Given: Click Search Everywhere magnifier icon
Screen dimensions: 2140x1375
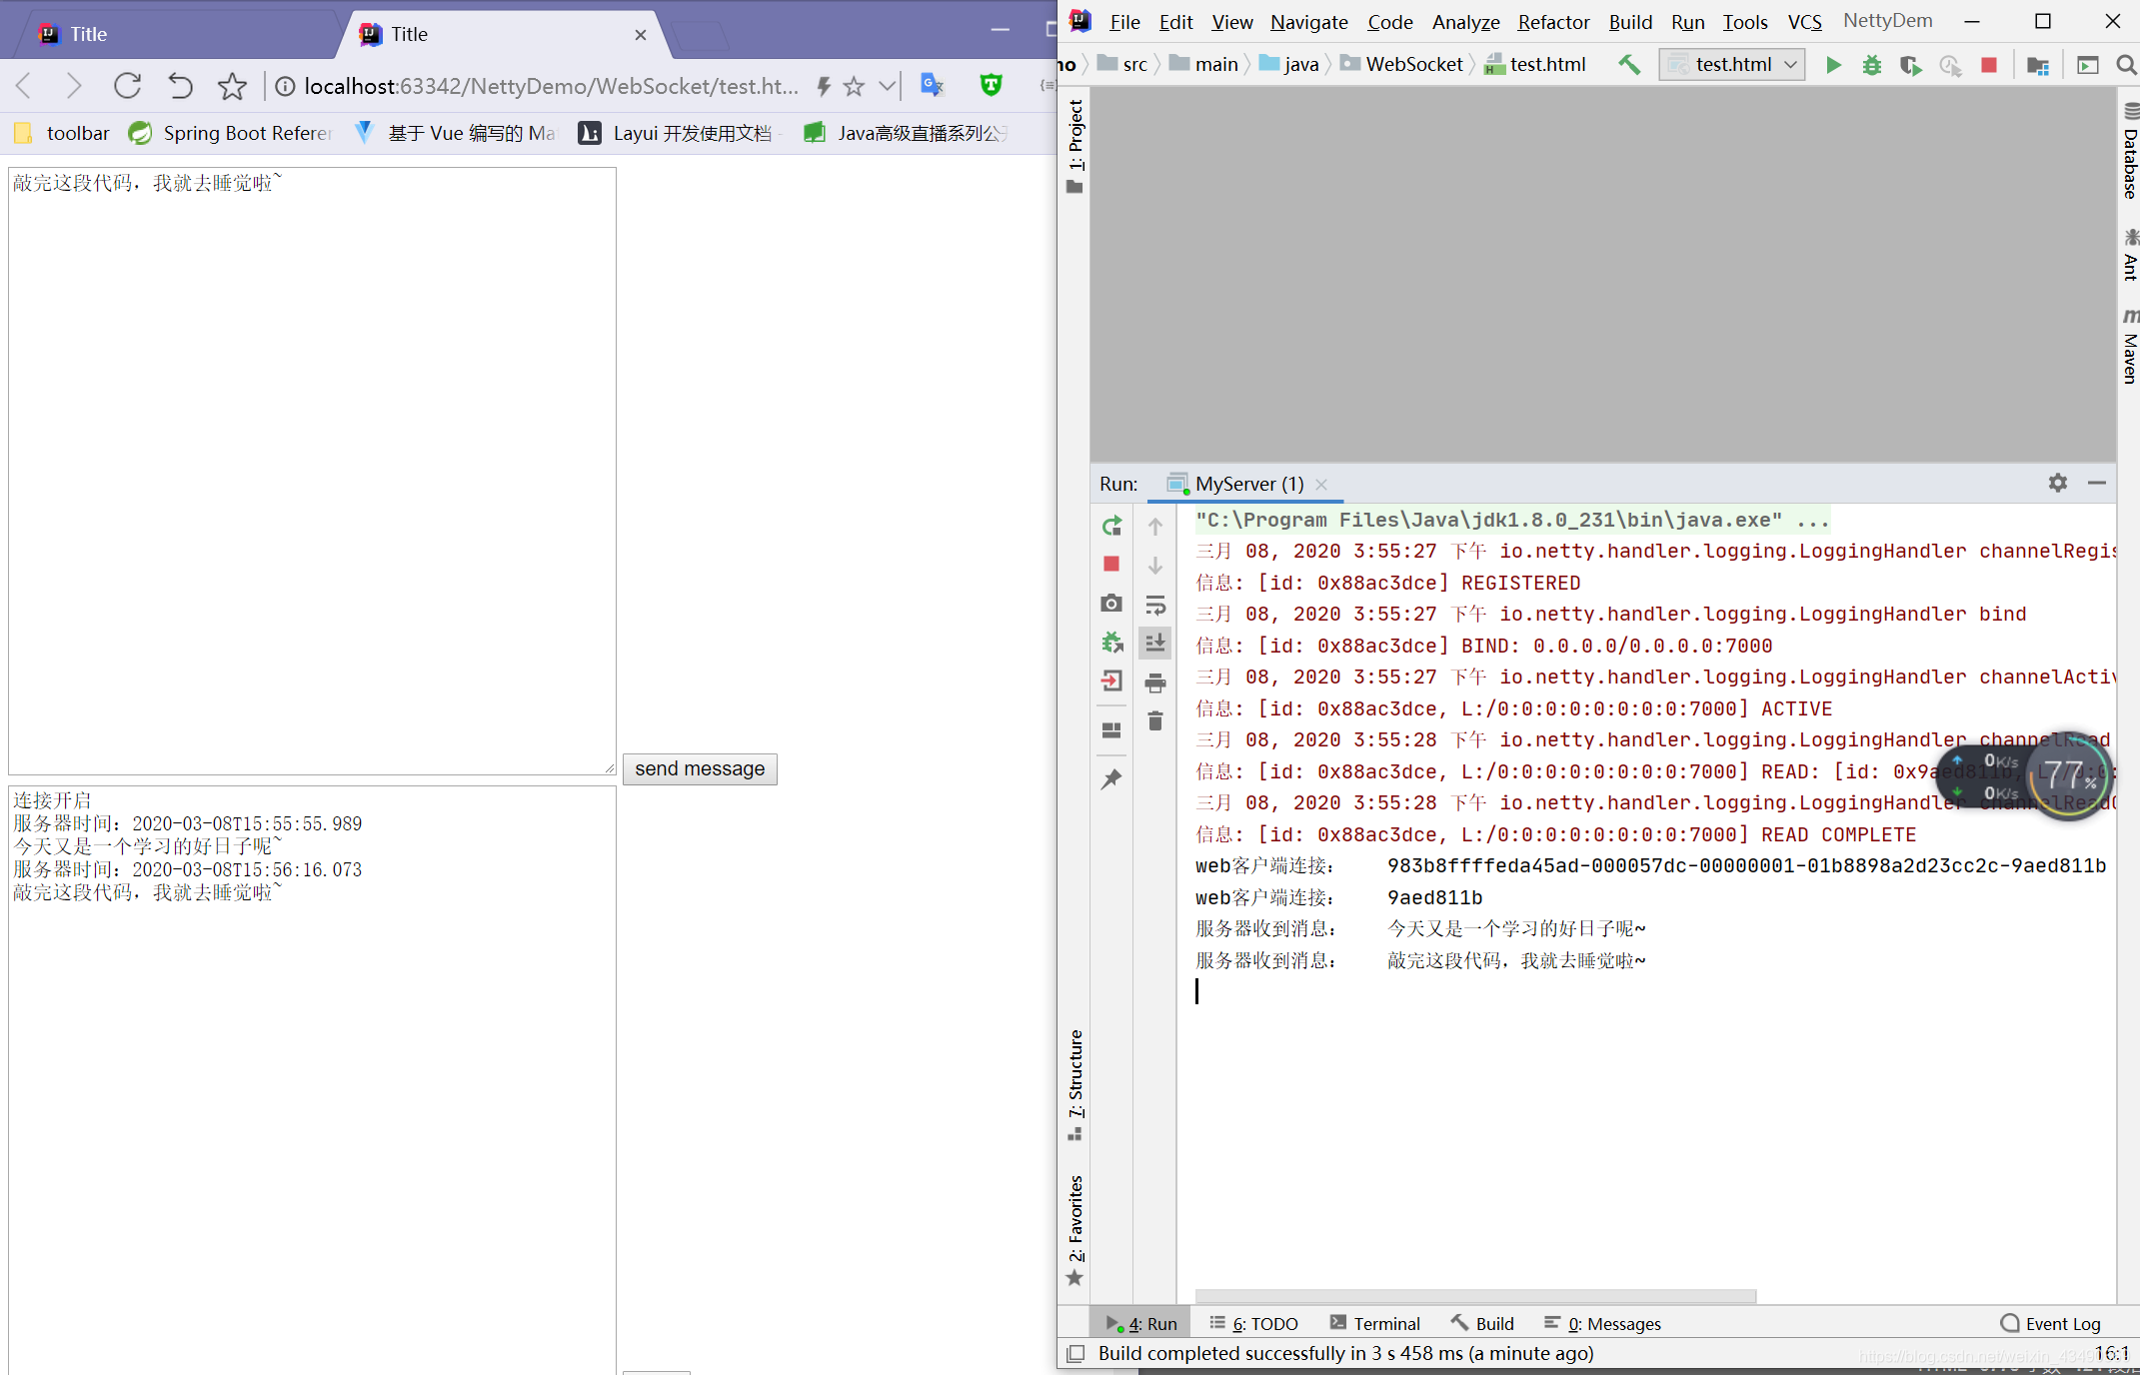Looking at the screenshot, I should point(2126,65).
